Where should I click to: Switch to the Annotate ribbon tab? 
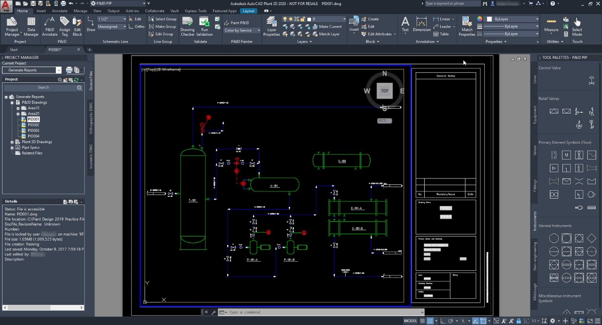60,11
